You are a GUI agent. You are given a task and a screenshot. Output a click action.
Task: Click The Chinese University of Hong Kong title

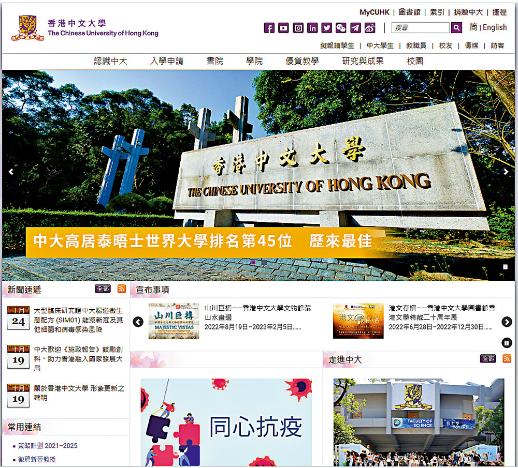pos(103,33)
